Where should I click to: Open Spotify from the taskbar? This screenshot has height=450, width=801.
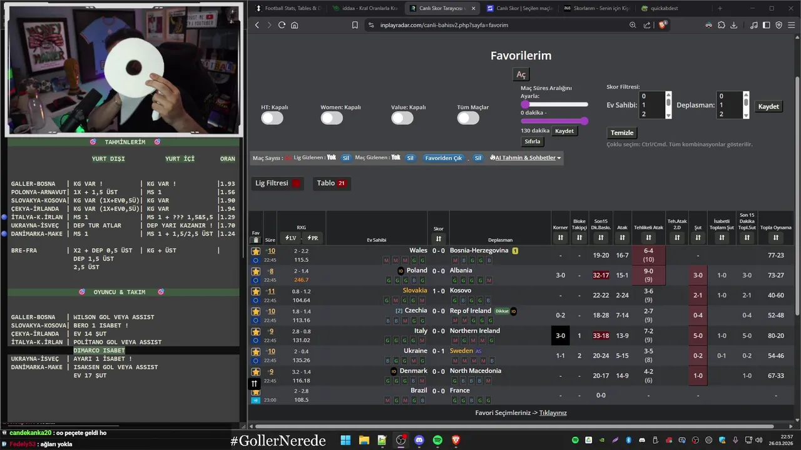click(x=437, y=440)
